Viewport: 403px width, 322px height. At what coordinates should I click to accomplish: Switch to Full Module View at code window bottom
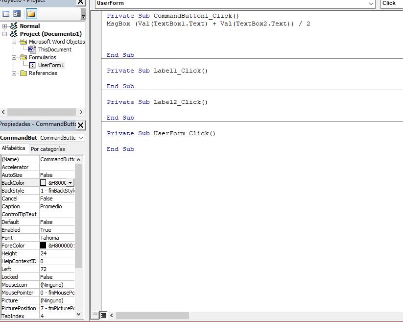(x=103, y=315)
